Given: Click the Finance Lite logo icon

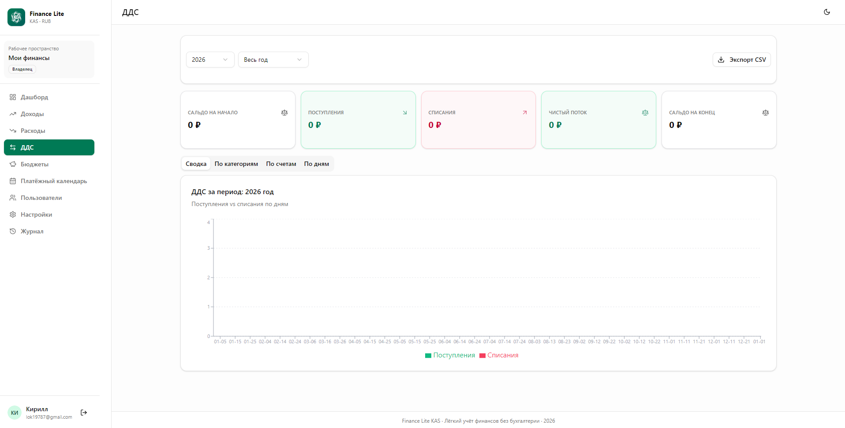Looking at the screenshot, I should [x=16, y=17].
